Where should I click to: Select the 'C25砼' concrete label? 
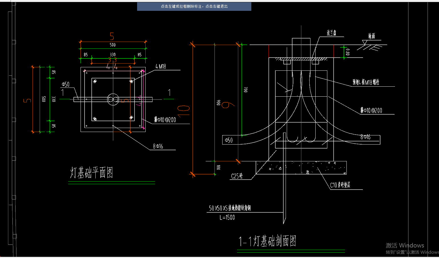point(237,176)
